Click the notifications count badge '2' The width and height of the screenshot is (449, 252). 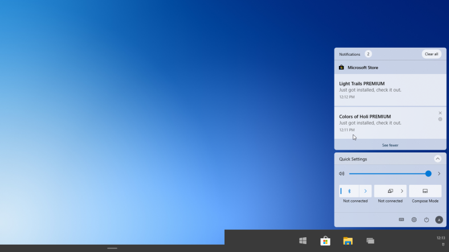(368, 54)
